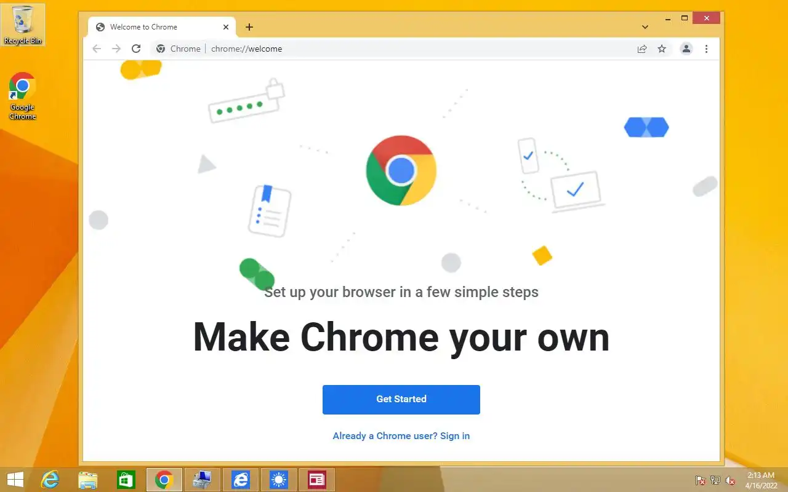
Task: Open the Recycle Bin desktop icon
Action: (x=23, y=25)
